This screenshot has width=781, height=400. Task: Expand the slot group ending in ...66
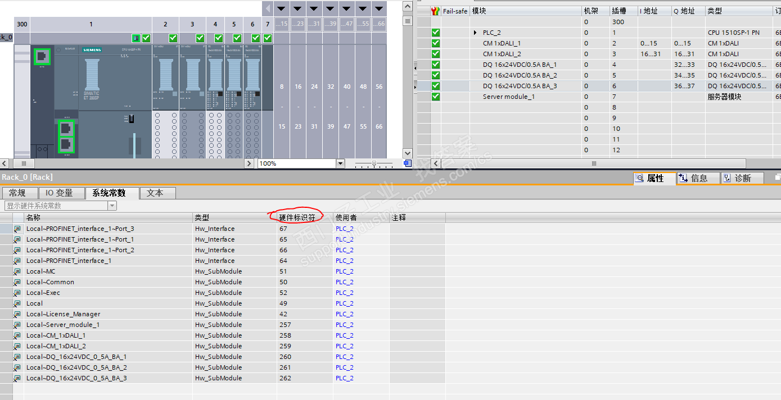coord(379,8)
